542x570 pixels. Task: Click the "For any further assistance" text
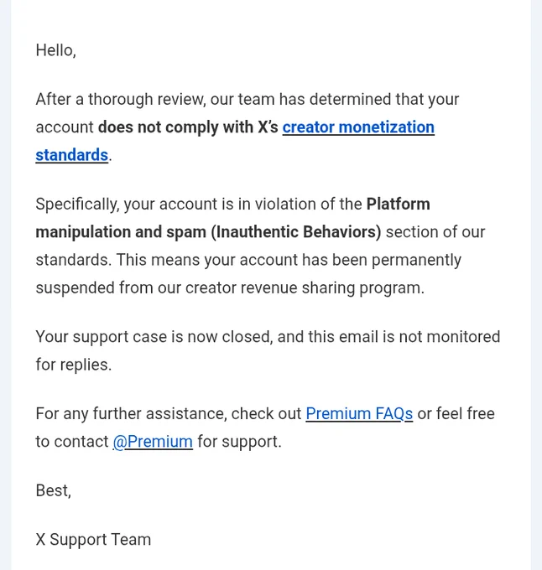pos(132,414)
